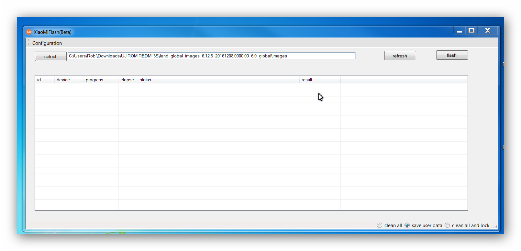
Task: Click the refresh button
Action: point(400,56)
